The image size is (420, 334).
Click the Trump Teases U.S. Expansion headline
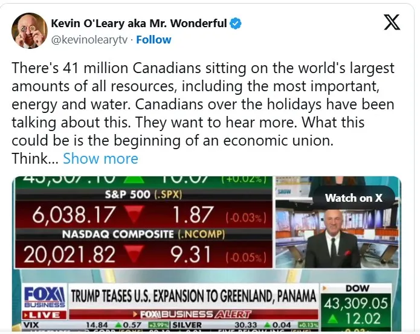click(x=193, y=297)
